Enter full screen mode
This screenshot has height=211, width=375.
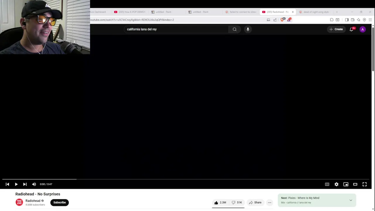364,184
